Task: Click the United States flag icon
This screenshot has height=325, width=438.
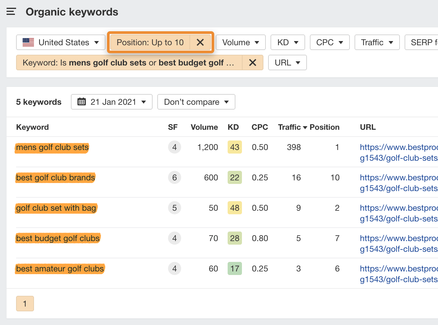Action: pyautogui.click(x=28, y=43)
